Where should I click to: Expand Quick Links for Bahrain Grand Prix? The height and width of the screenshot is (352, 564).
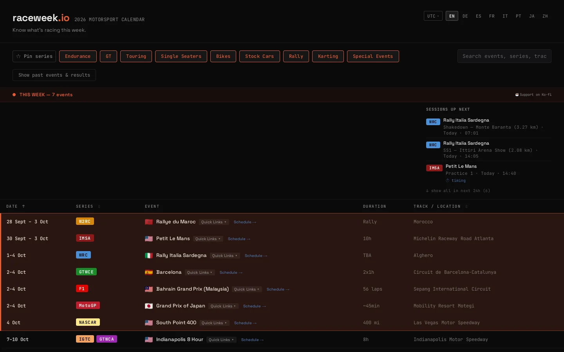pyautogui.click(x=247, y=289)
